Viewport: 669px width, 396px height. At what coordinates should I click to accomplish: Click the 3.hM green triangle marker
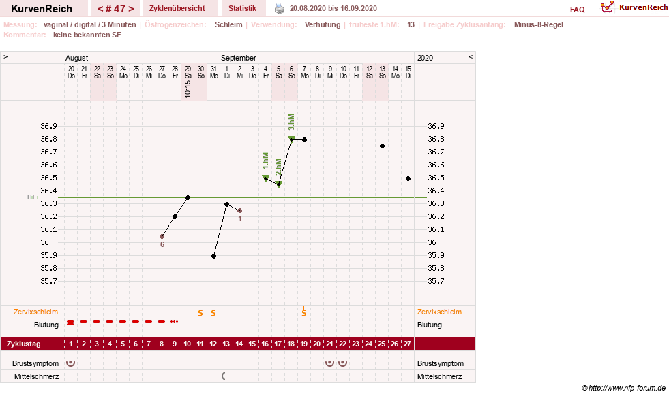coord(291,139)
